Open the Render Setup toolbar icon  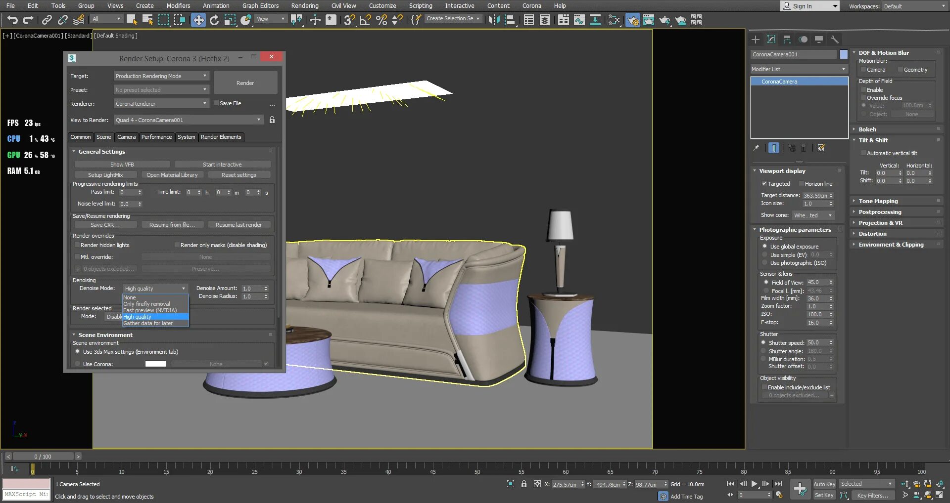tap(633, 20)
